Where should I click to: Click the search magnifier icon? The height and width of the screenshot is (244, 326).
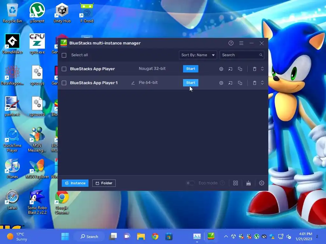[x=261, y=55]
